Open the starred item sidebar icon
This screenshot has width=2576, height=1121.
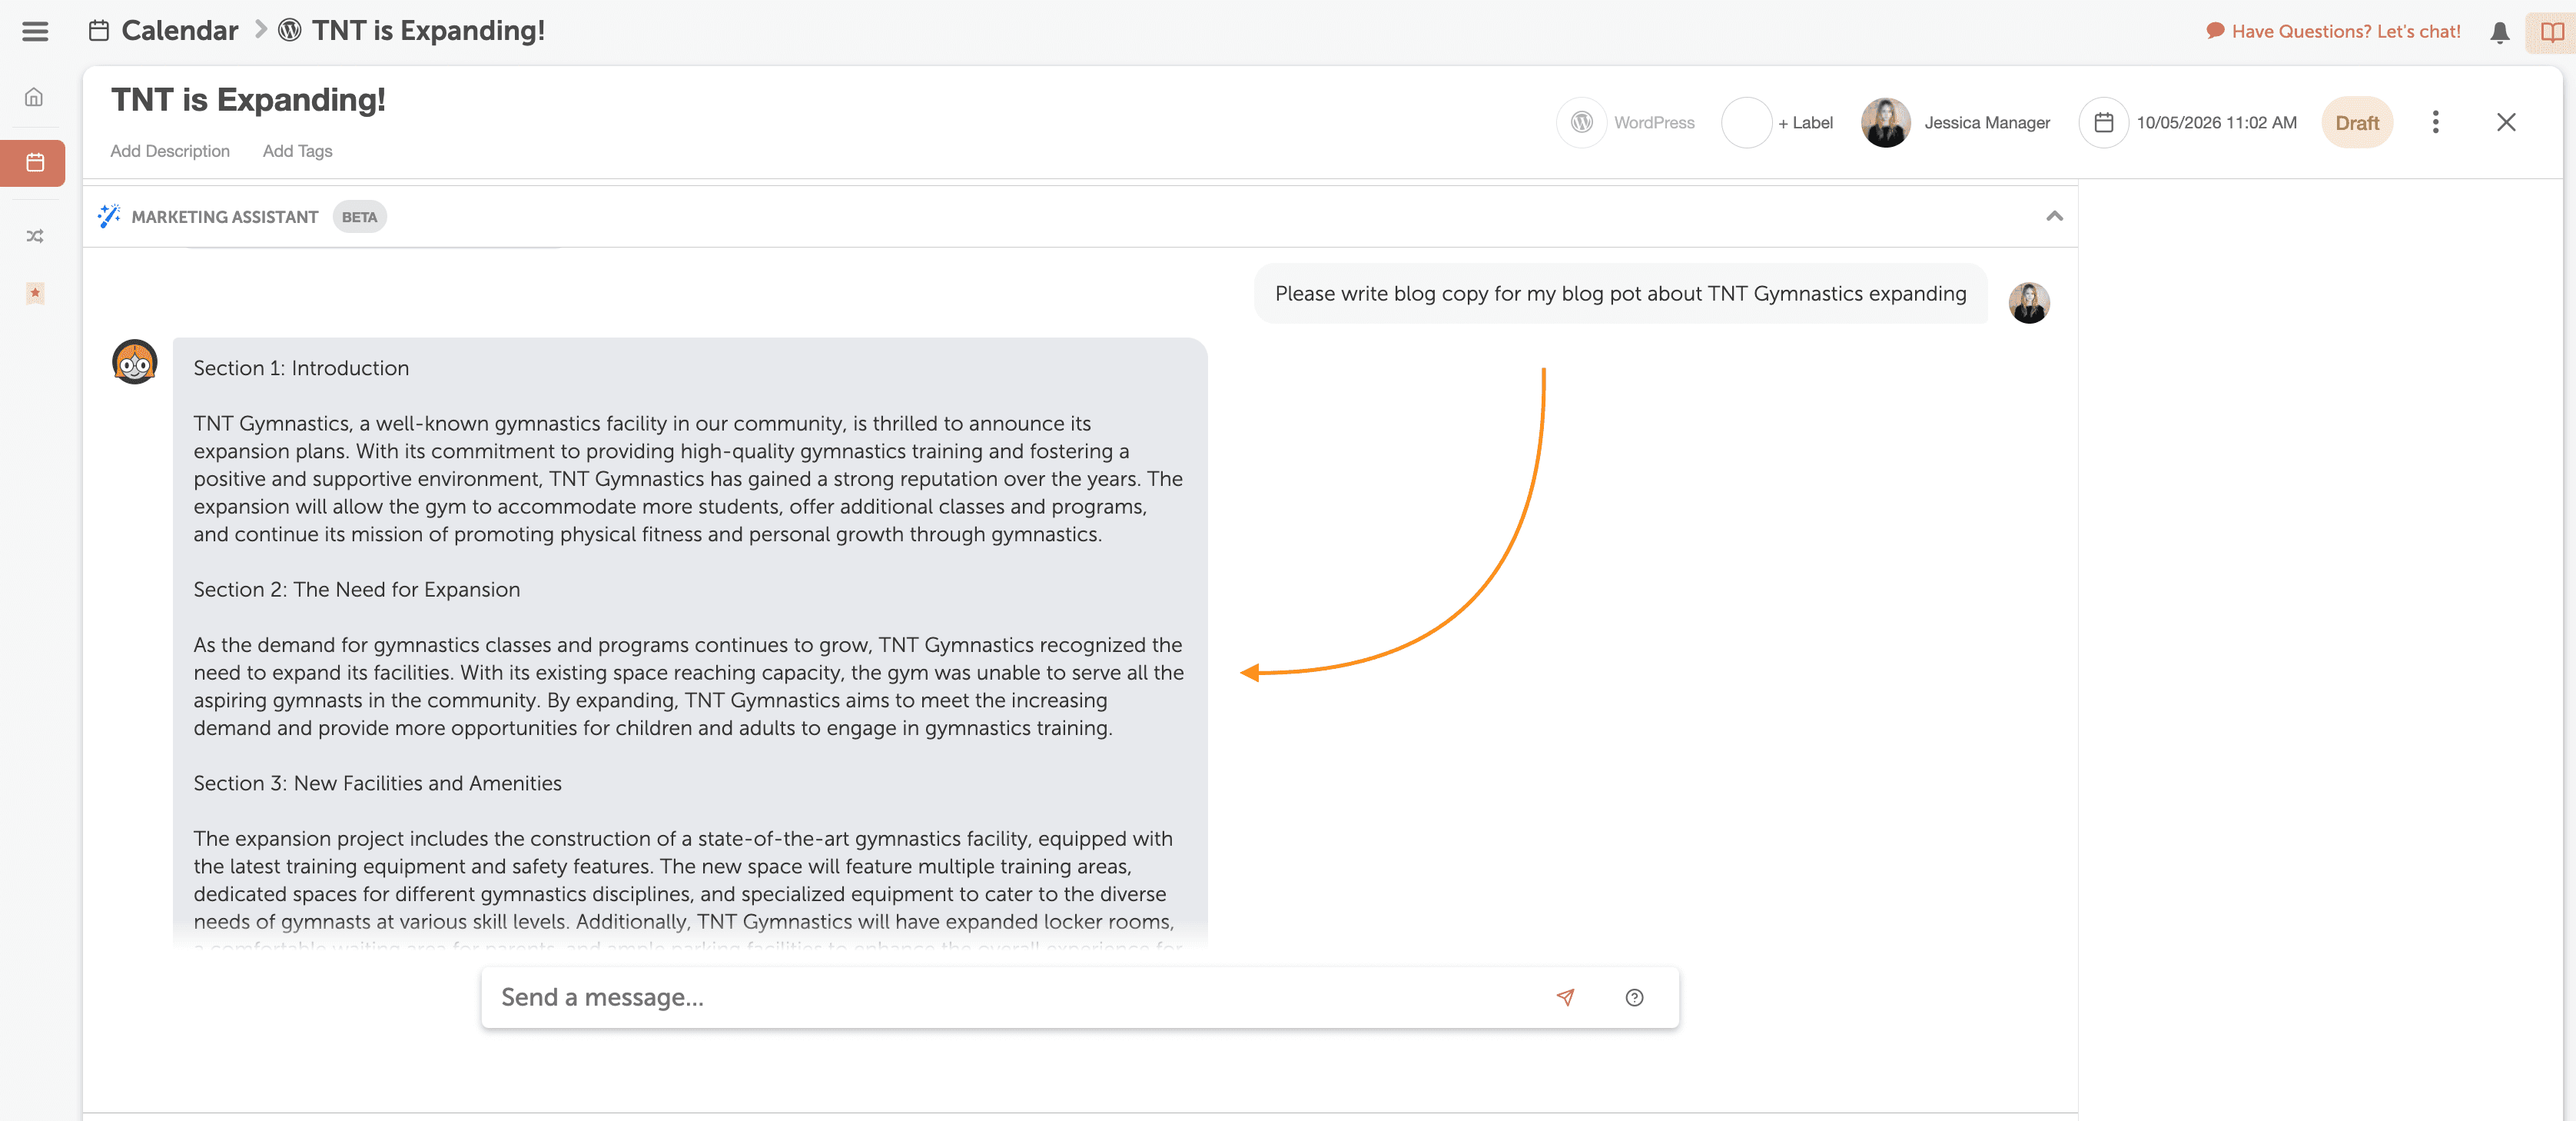(34, 293)
